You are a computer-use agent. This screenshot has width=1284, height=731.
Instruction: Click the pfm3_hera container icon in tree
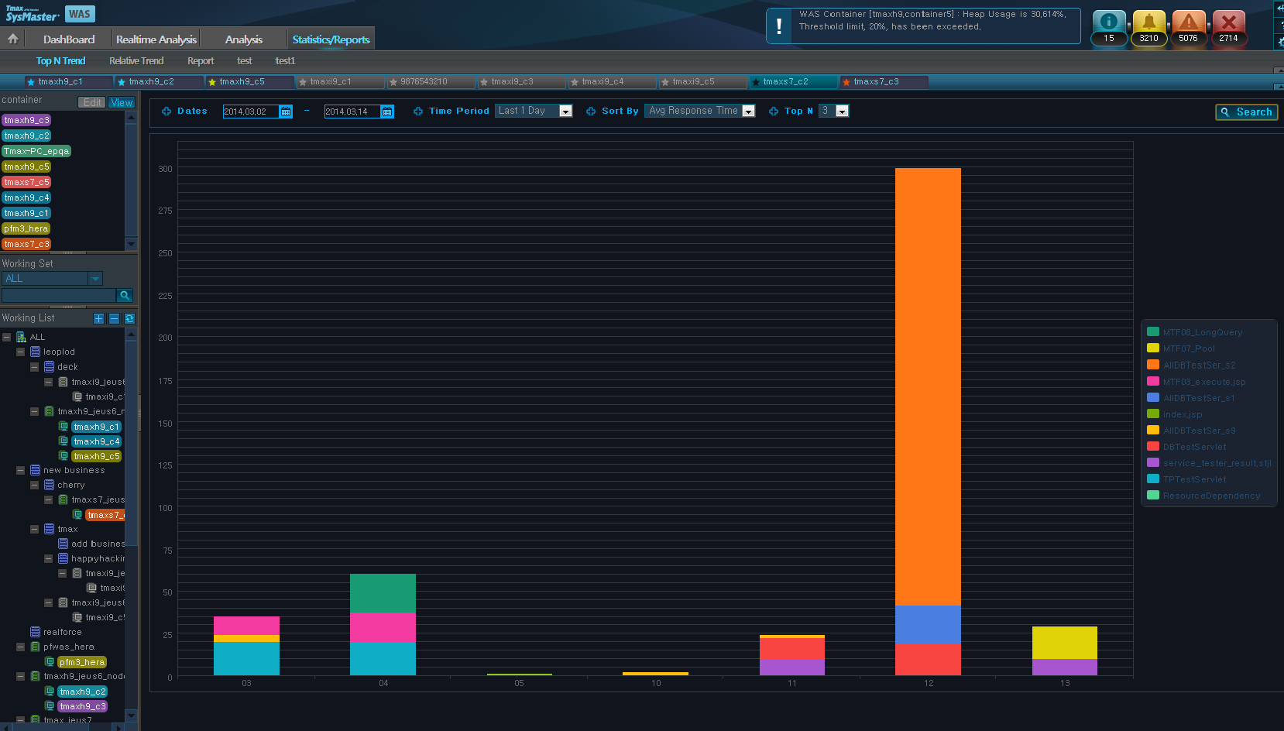click(x=50, y=662)
